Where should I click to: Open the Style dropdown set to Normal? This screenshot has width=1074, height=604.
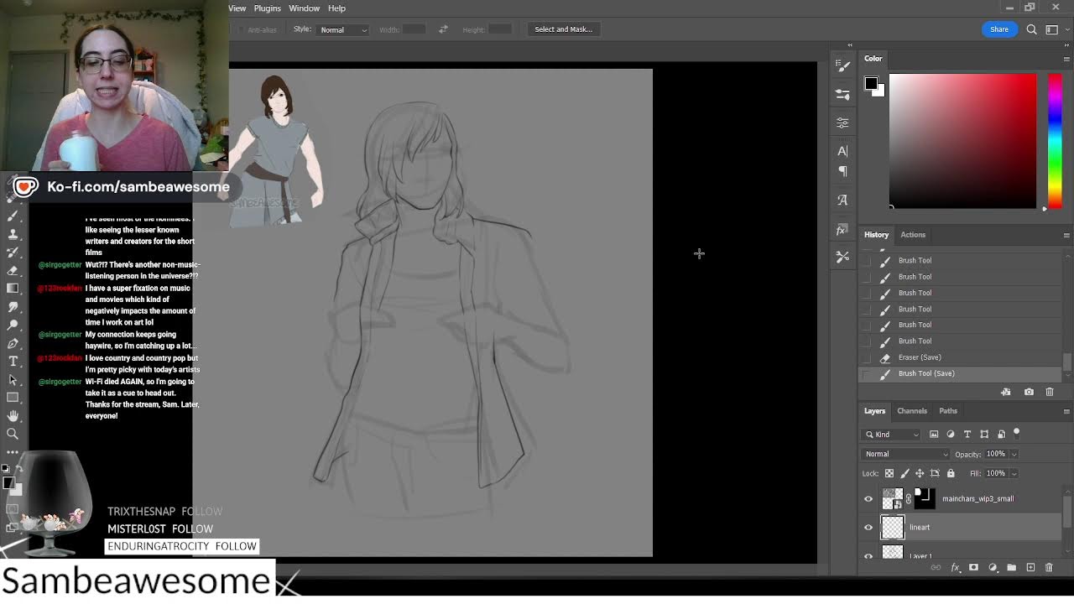pos(343,29)
